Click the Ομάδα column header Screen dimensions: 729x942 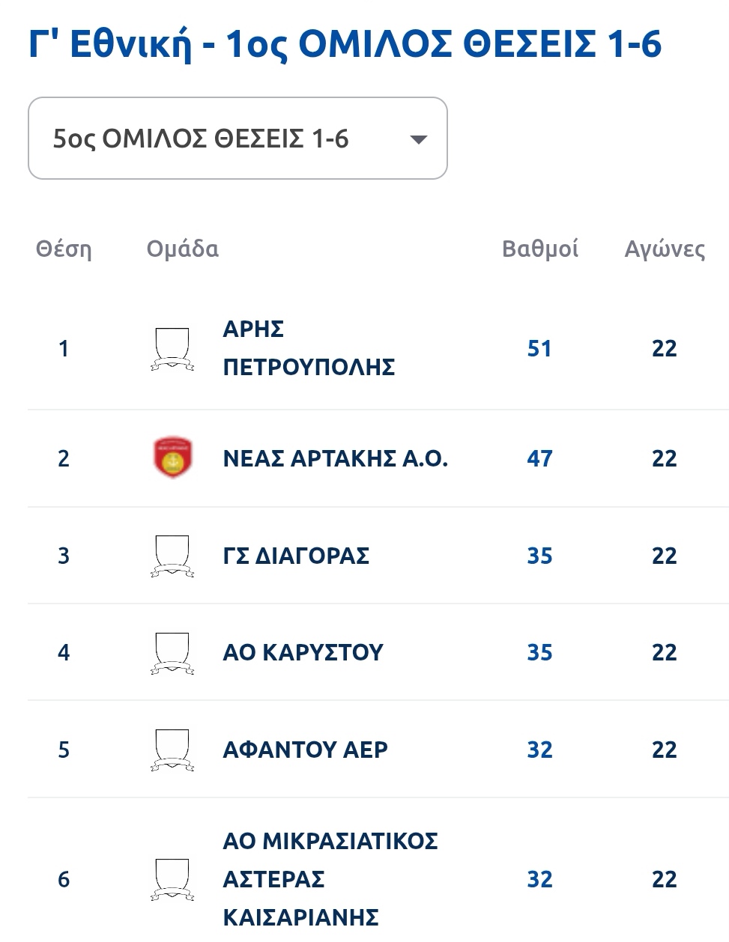pos(182,249)
